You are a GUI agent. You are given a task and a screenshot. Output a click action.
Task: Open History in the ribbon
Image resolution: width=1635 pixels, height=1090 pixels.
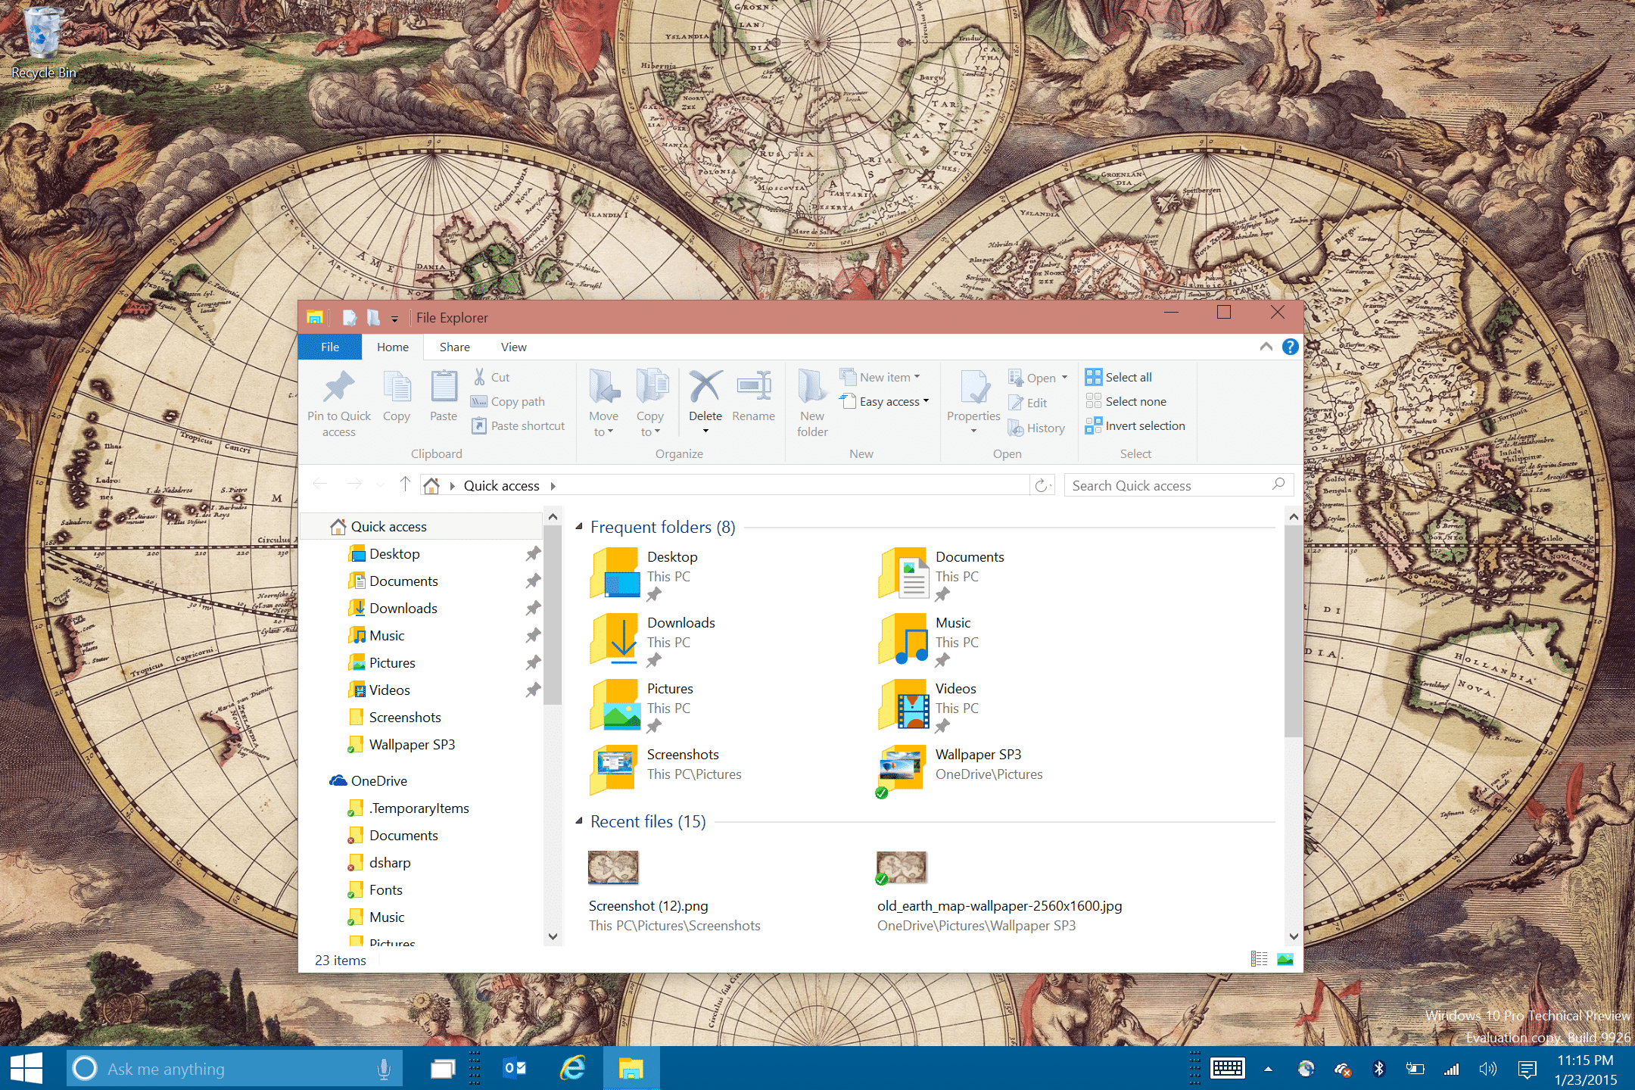[x=1036, y=428]
